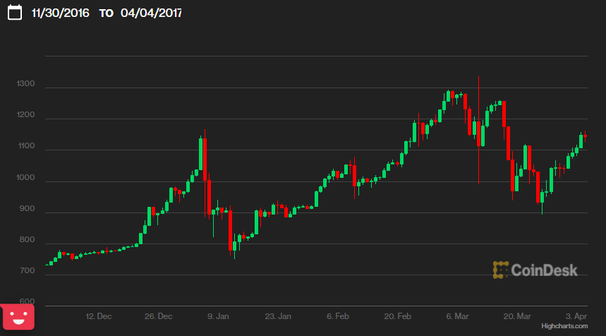Open the Highcharts.com credit link
606x336 pixels.
(564, 326)
